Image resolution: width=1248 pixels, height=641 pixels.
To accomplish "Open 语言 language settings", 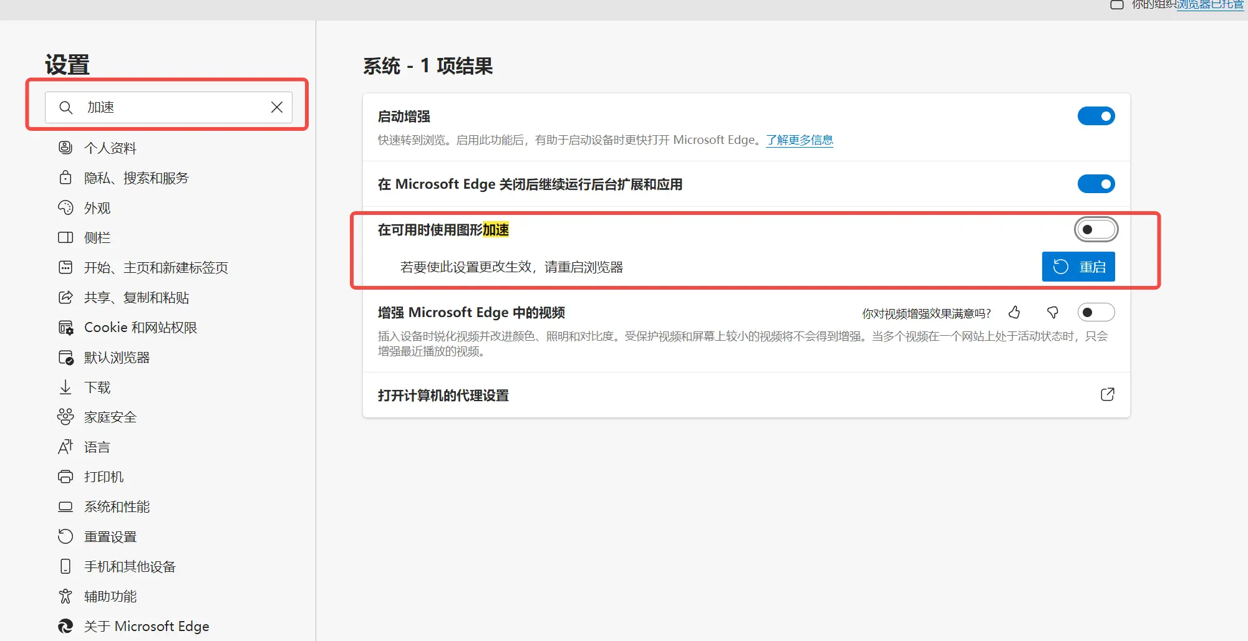I will pyautogui.click(x=97, y=447).
